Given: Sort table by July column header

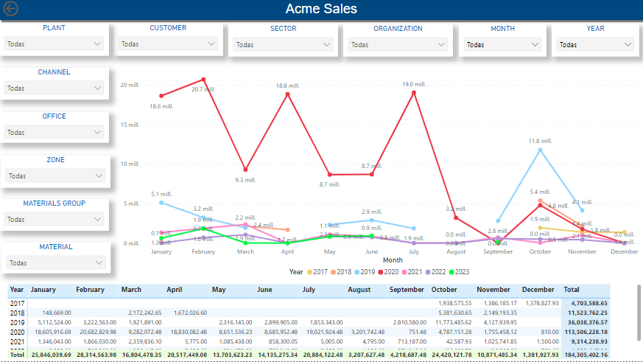Looking at the screenshot, I should point(309,290).
